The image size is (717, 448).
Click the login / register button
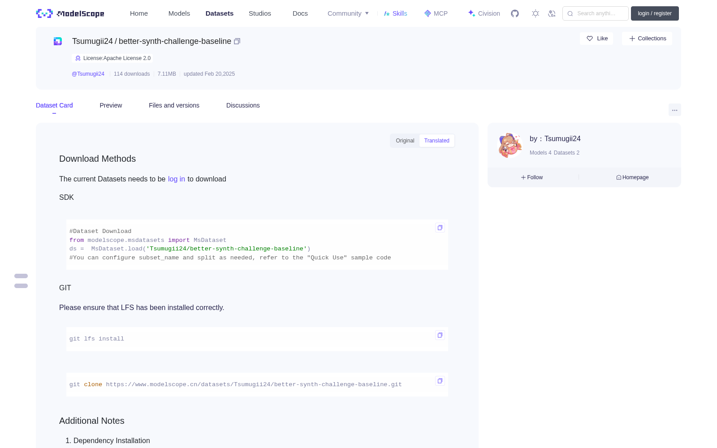(655, 13)
